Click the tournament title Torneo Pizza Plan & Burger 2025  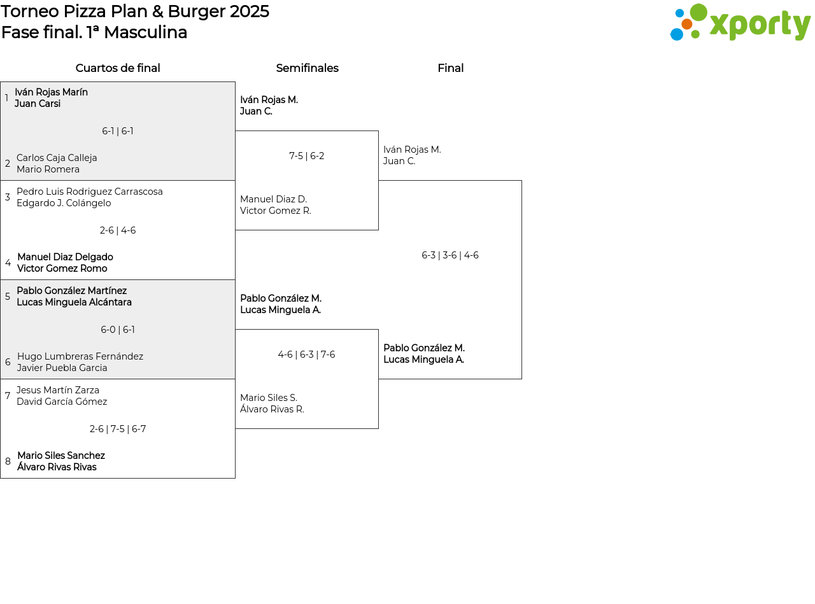[x=135, y=11]
